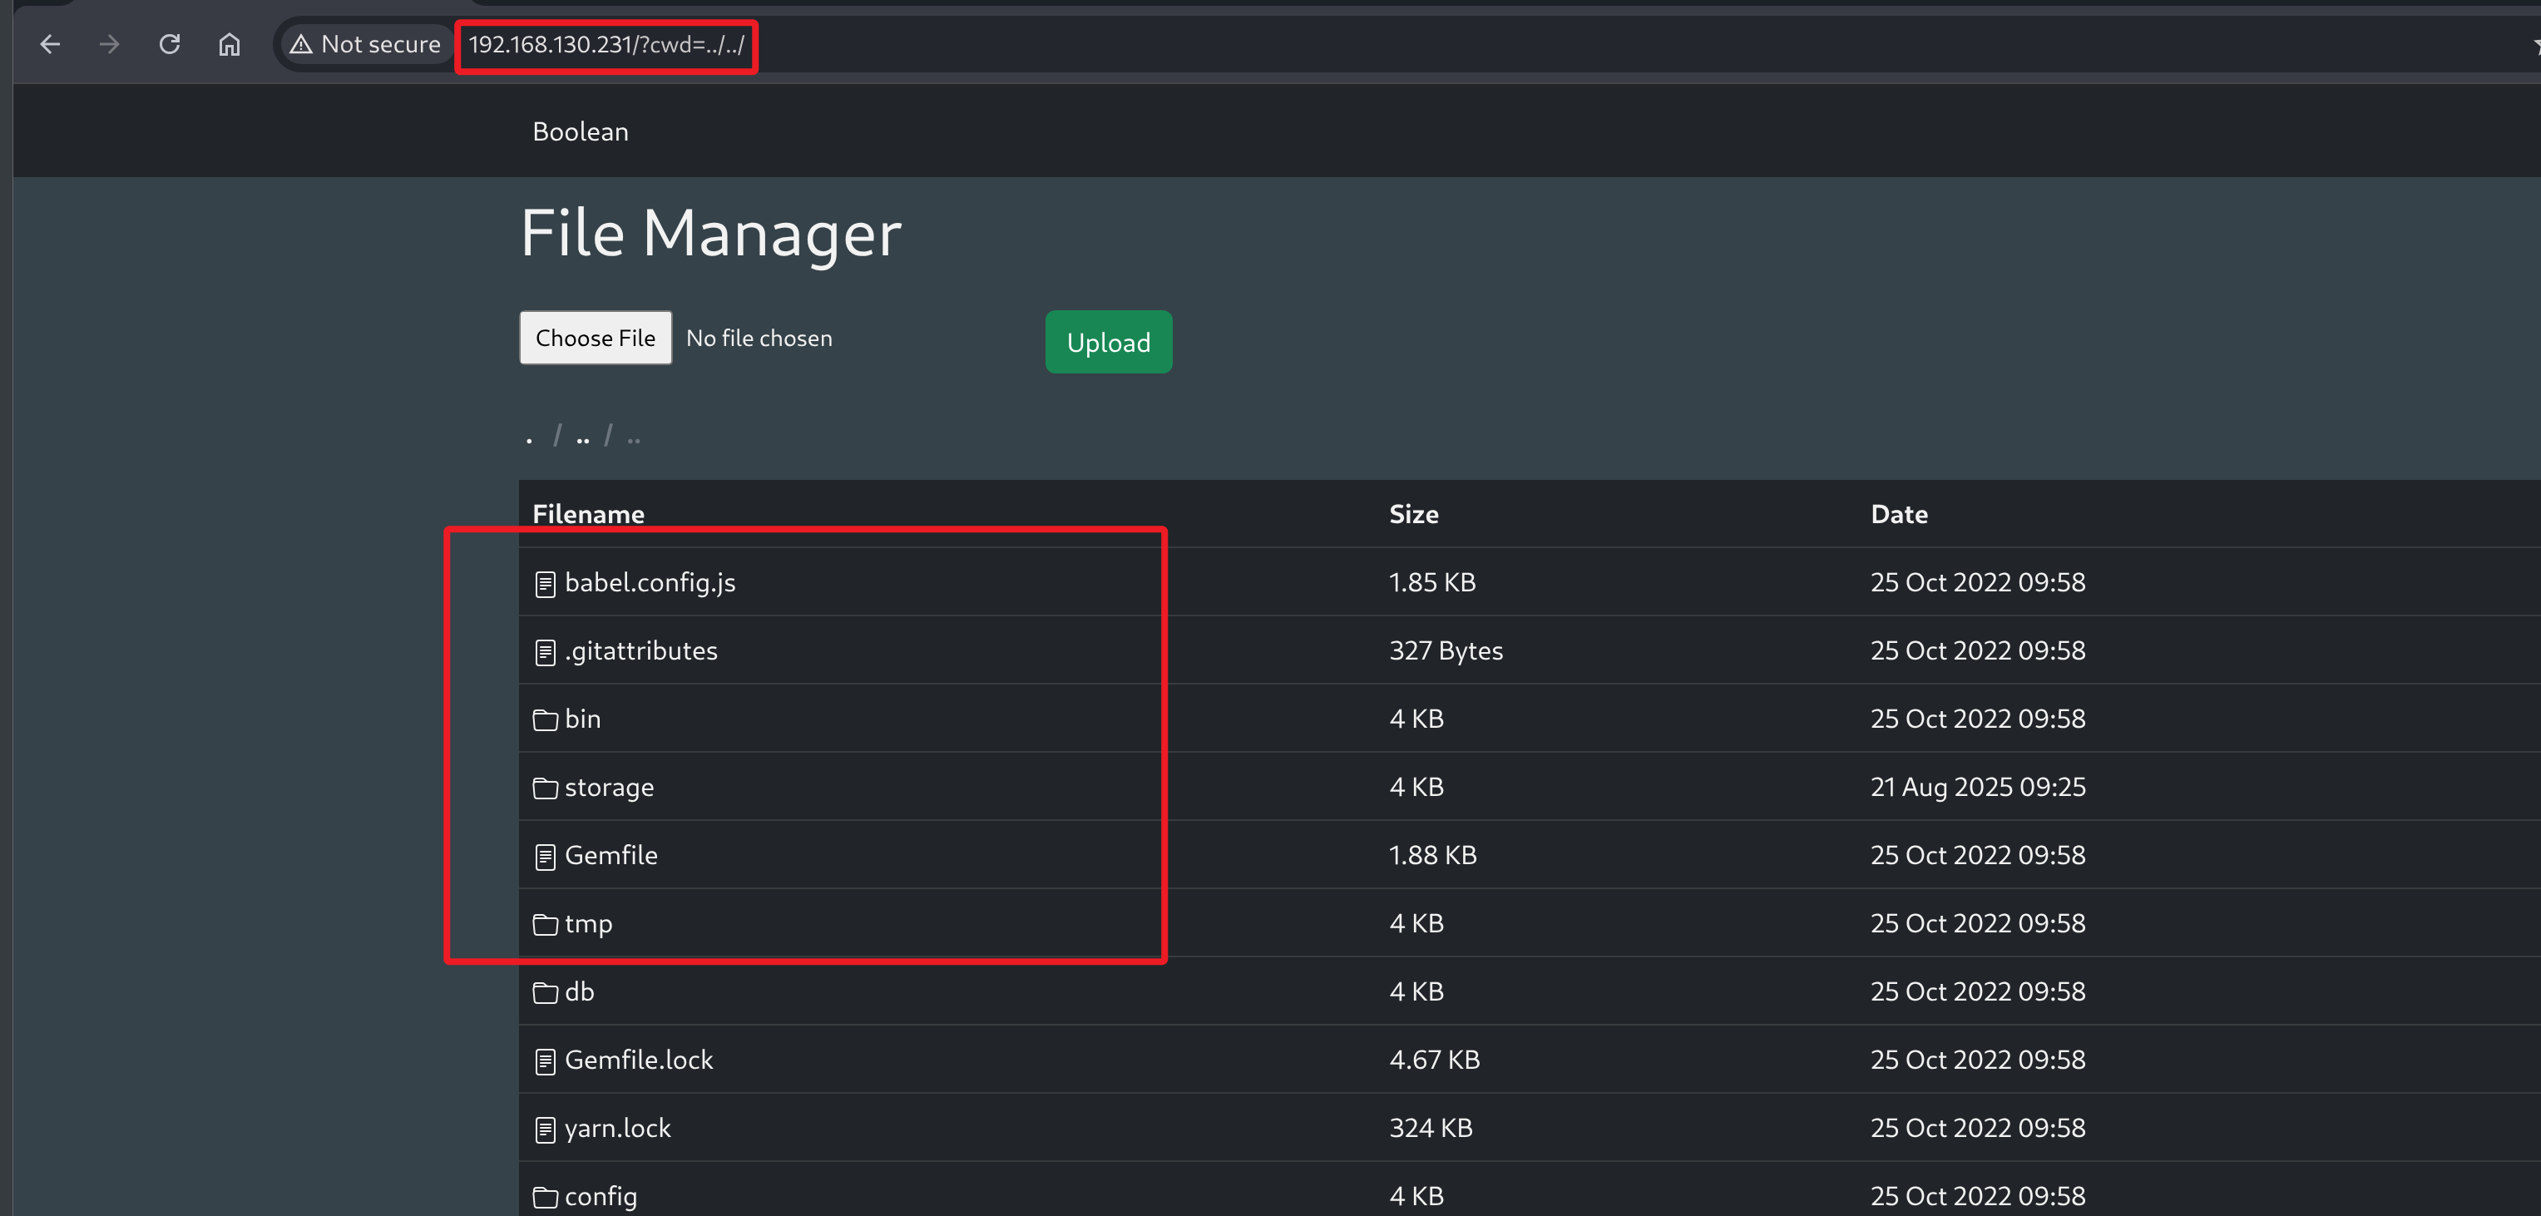Click the browser back arrow
Image resolution: width=2541 pixels, height=1216 pixels.
pyautogui.click(x=50, y=44)
